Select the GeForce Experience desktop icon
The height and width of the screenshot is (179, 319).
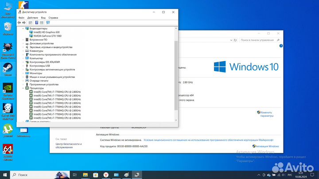tap(8, 89)
